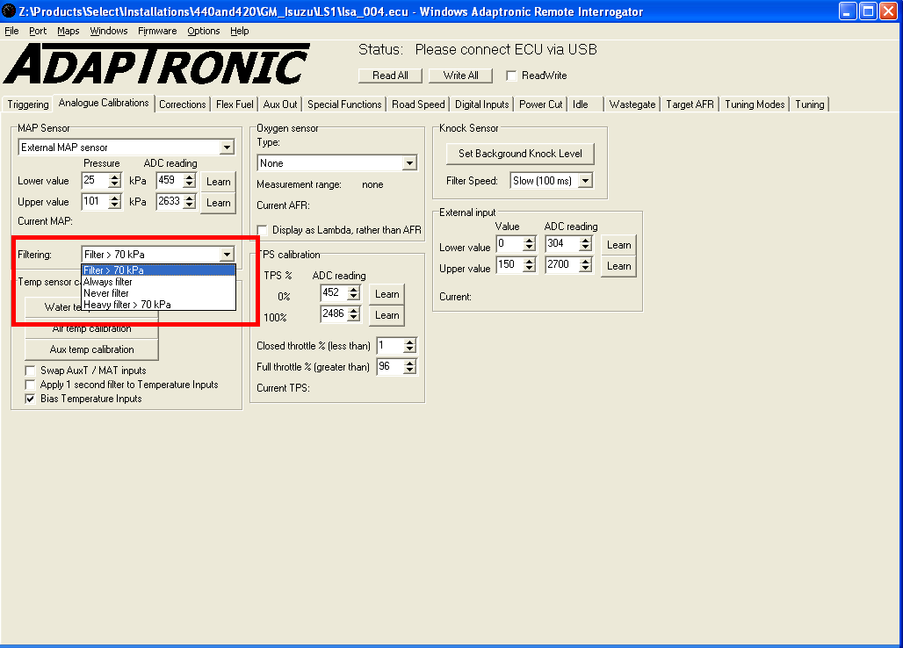
Task: Click the application icon in title bar
Action: 9,11
